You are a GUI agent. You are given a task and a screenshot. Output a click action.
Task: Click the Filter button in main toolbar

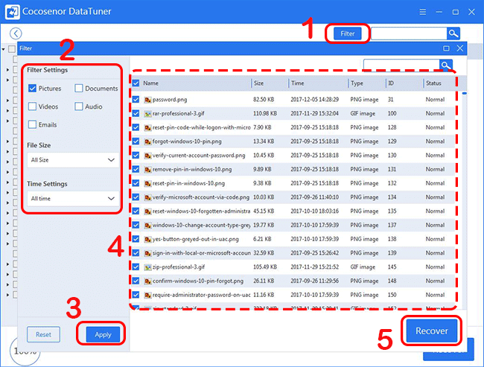point(347,33)
